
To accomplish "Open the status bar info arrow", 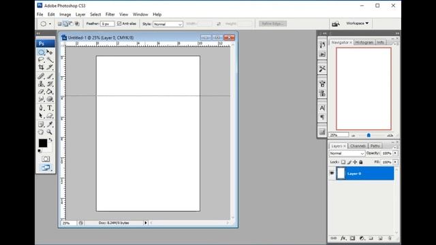I will point(145,223).
